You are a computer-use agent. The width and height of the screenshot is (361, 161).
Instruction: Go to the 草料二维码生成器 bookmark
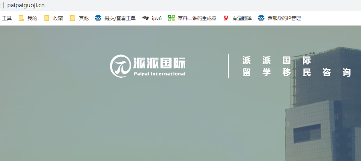pos(197,18)
